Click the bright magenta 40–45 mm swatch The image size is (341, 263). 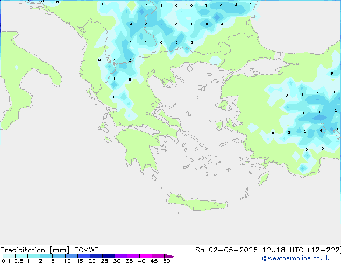[146, 256]
